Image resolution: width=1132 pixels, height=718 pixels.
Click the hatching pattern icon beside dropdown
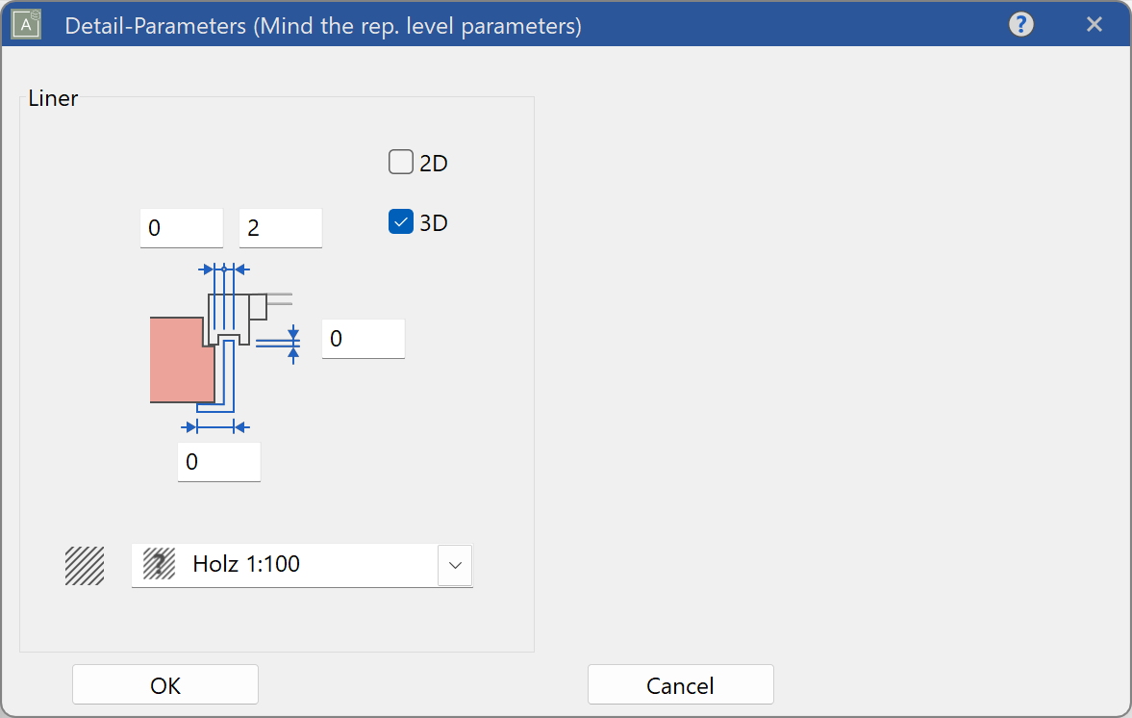click(x=85, y=566)
